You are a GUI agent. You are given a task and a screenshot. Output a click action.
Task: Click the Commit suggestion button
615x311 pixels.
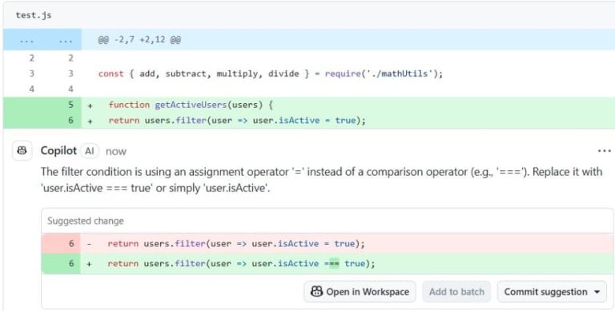pyautogui.click(x=552, y=292)
